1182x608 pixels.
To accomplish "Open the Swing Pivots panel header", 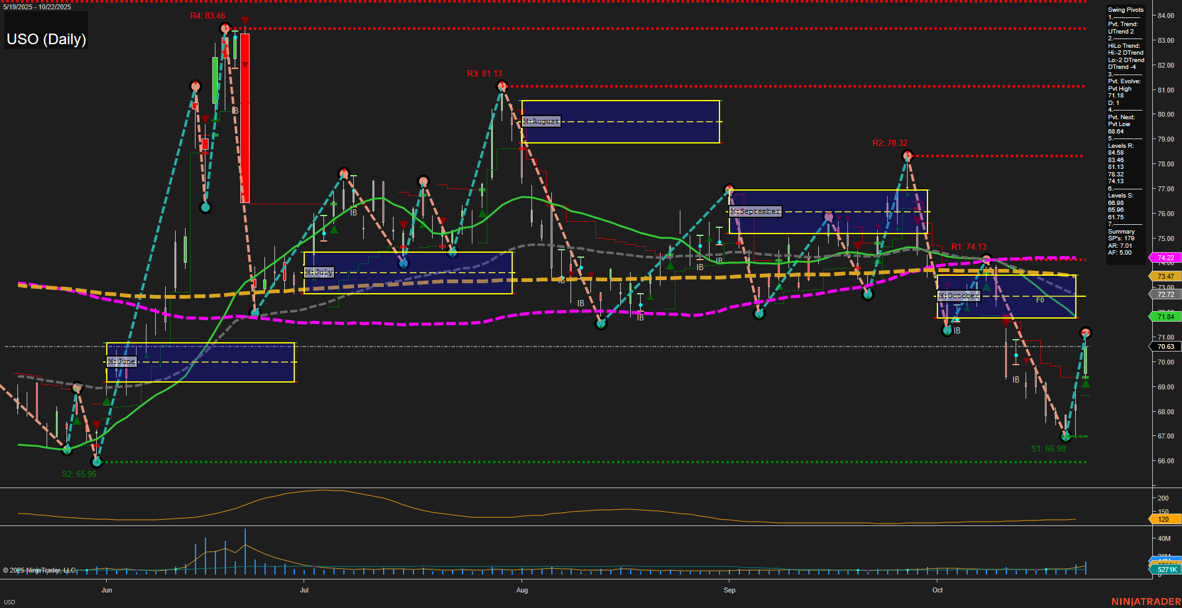I will 1125,9.
